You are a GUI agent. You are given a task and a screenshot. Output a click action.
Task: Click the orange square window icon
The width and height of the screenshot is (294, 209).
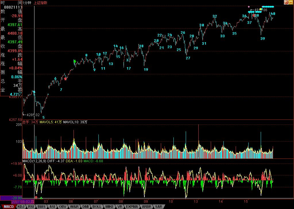click(x=291, y=2)
